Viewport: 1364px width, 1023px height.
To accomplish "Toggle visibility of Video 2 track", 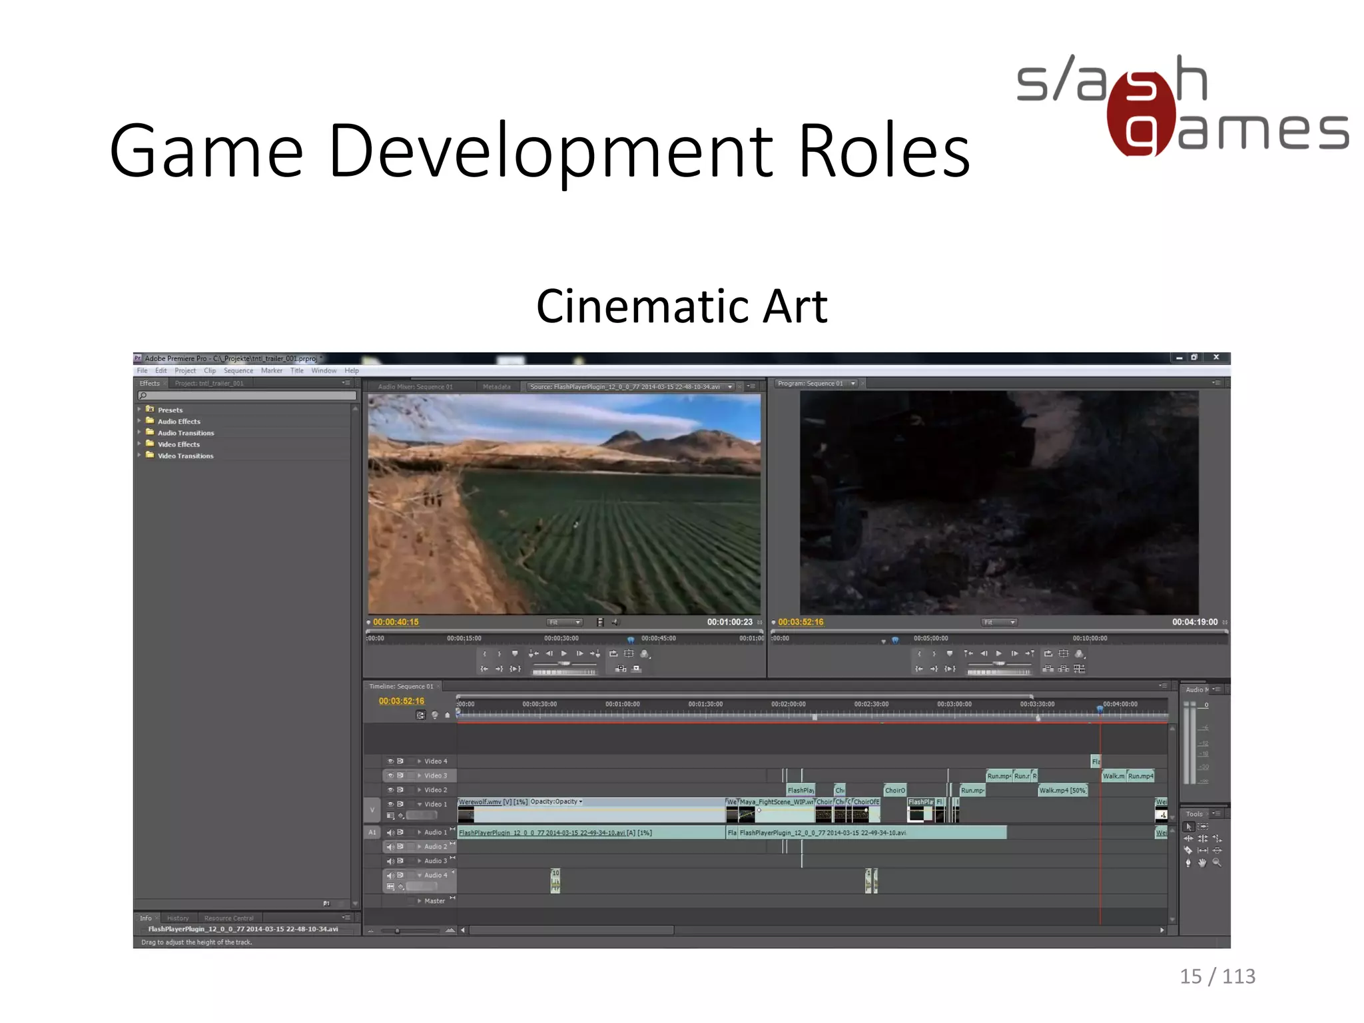I will pos(390,790).
